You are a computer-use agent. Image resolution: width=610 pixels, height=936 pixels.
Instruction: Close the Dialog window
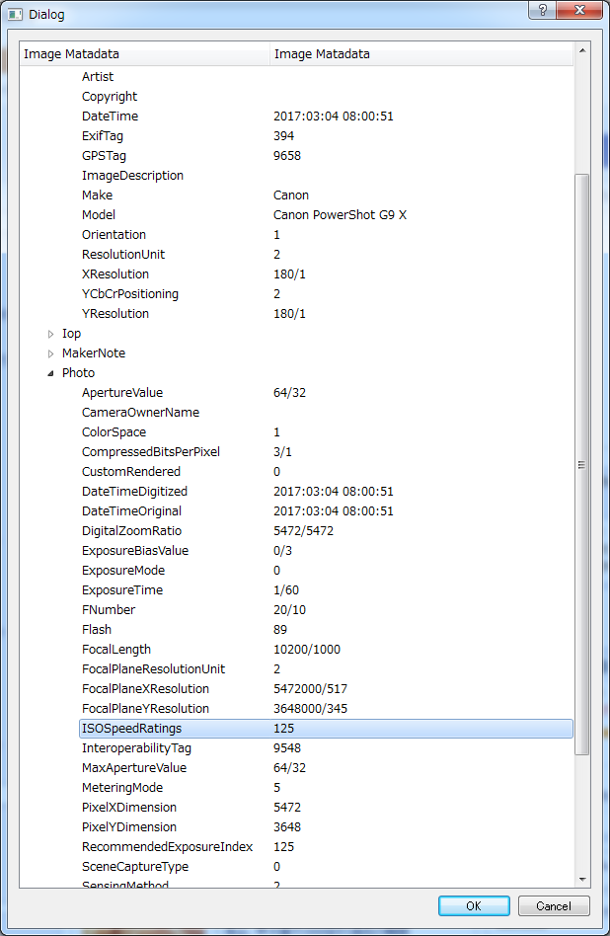coord(579,10)
